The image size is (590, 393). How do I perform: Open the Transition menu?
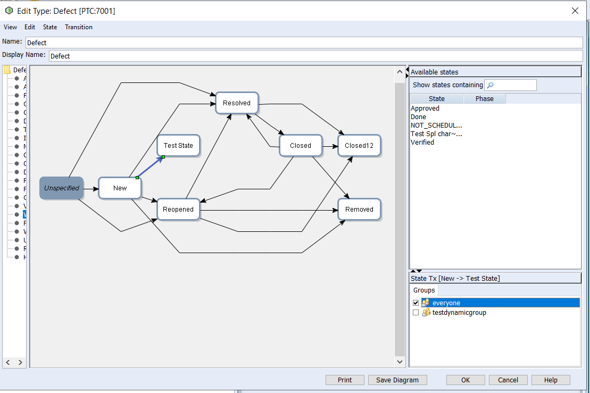(x=79, y=27)
